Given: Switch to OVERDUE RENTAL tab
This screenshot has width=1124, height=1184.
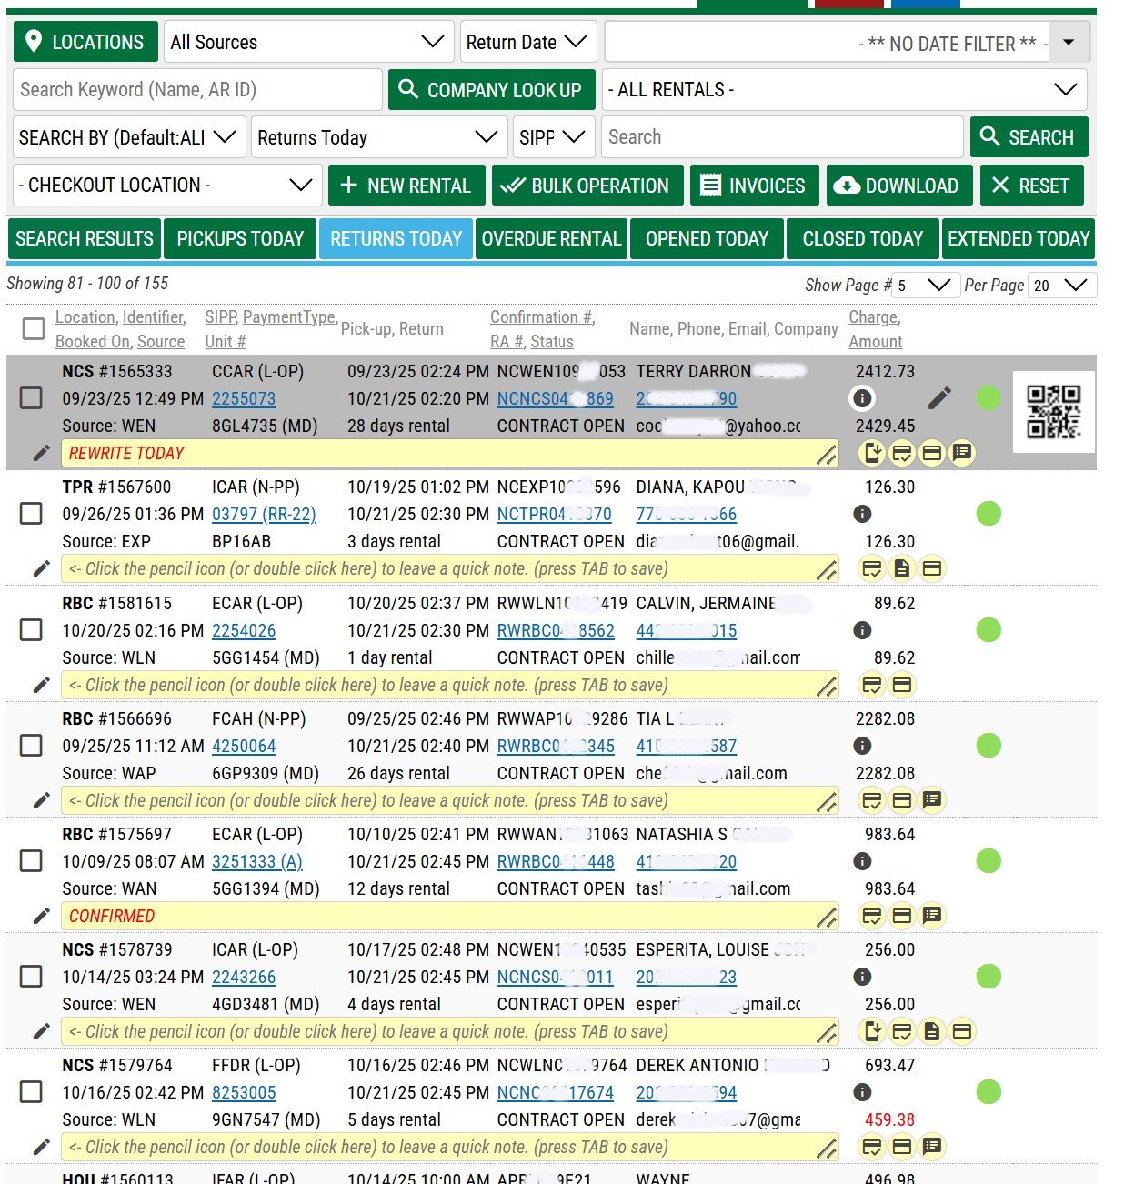Looking at the screenshot, I should [x=551, y=239].
